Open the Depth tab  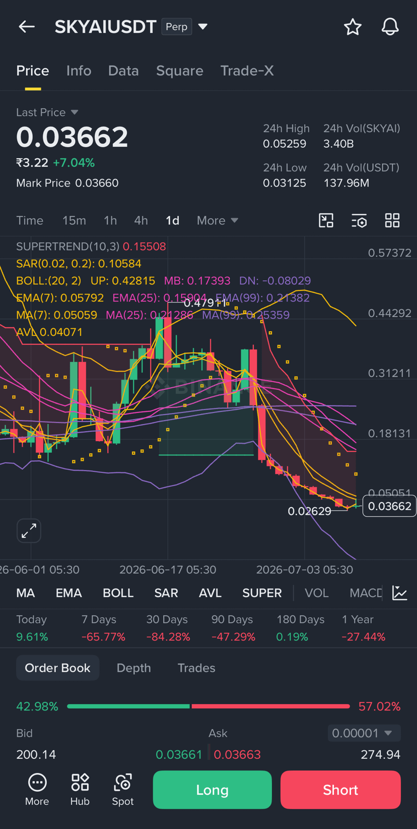(x=133, y=668)
